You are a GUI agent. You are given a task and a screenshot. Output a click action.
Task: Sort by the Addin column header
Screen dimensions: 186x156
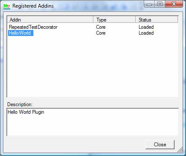tap(50, 19)
